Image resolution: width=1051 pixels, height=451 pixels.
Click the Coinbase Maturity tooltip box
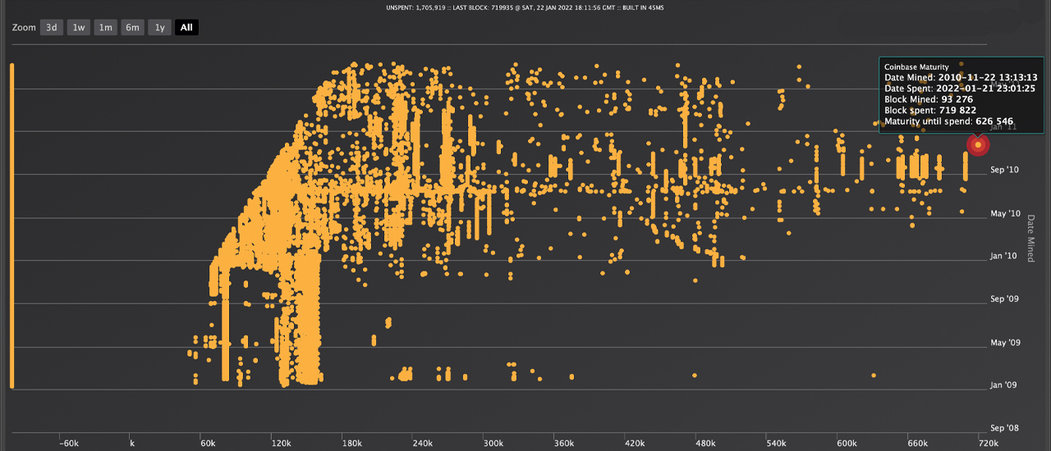point(961,94)
